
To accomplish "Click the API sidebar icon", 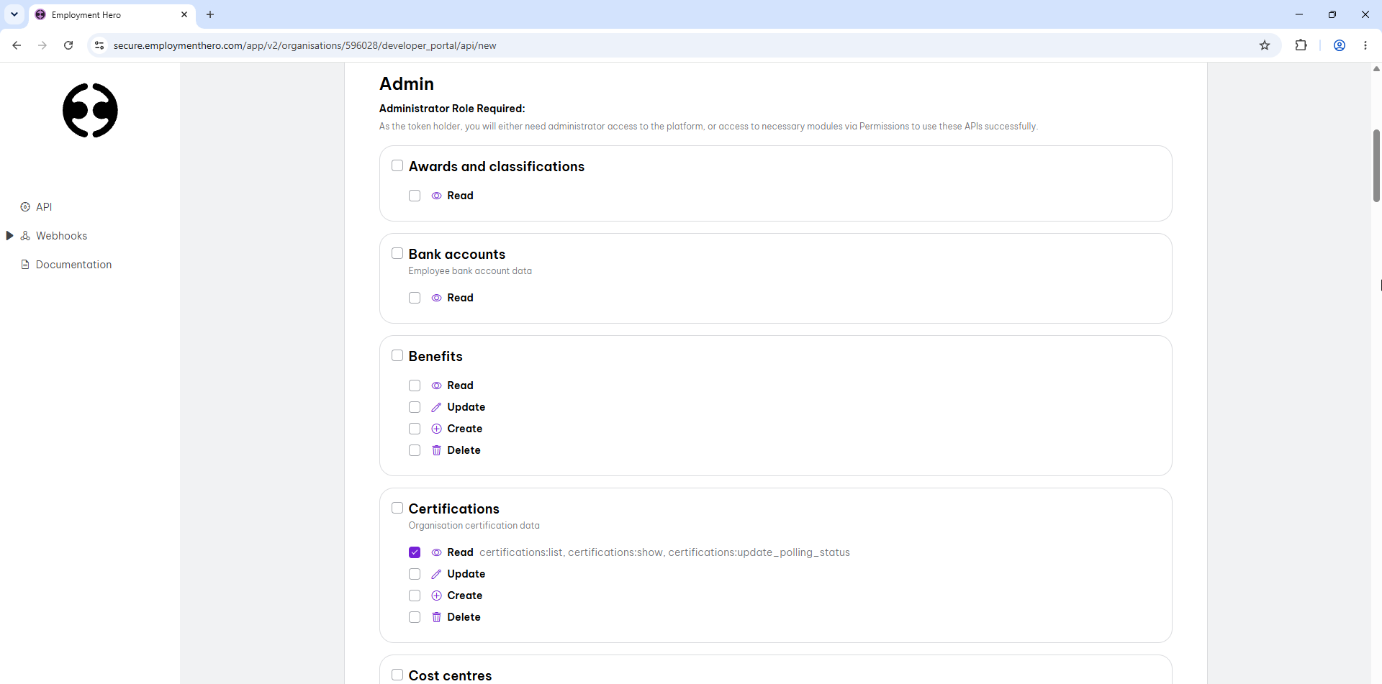I will [x=25, y=207].
